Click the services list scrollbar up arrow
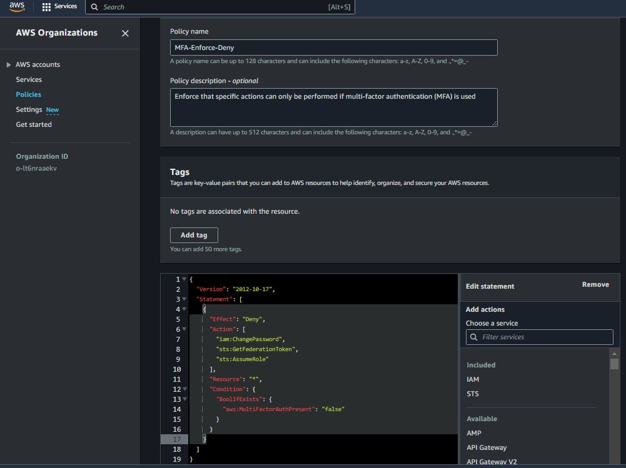 click(x=614, y=354)
